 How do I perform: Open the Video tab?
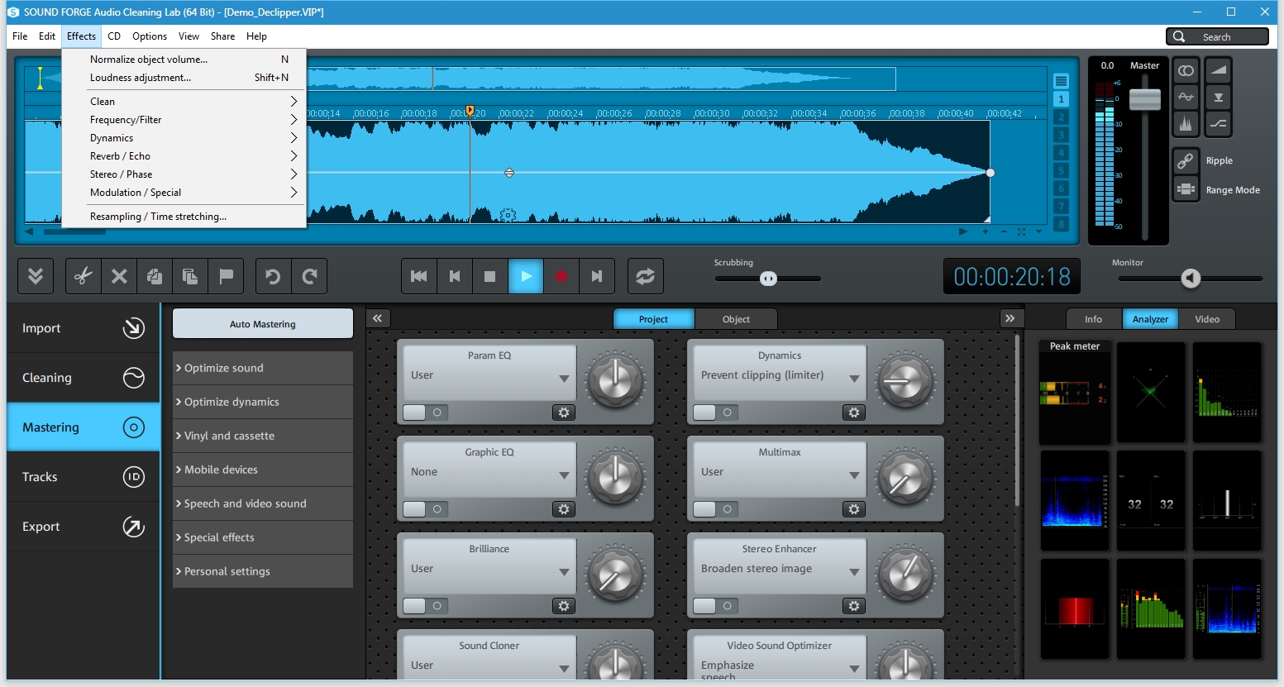[1207, 319]
